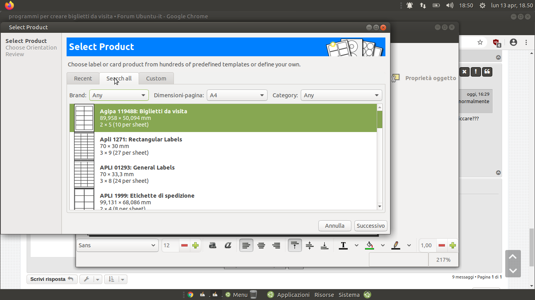Open the Category combo box
This screenshot has height=300, width=535.
click(342, 95)
